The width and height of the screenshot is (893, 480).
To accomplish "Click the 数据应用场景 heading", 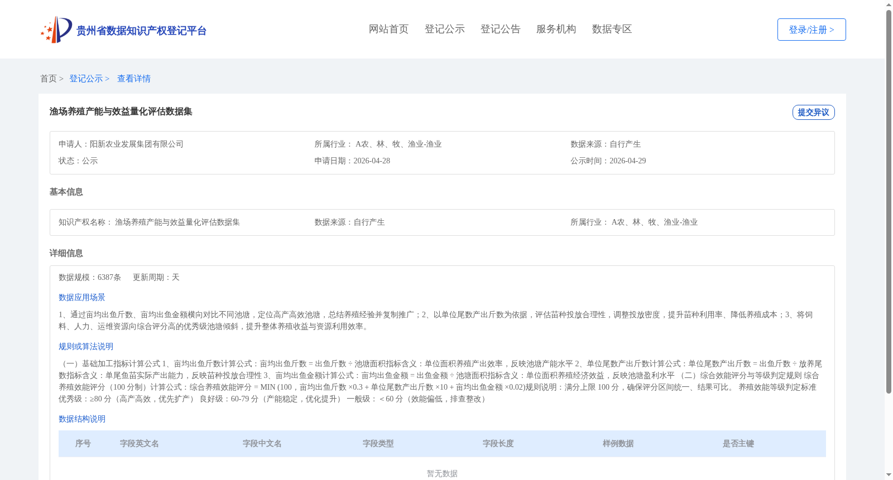I will [x=82, y=297].
